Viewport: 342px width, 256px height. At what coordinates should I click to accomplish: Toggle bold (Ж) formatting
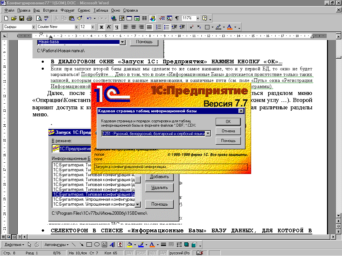pyautogui.click(x=101, y=27)
